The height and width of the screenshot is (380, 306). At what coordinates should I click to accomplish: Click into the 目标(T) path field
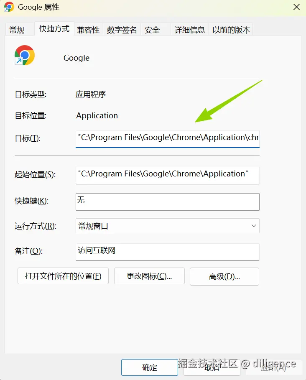[167, 138]
